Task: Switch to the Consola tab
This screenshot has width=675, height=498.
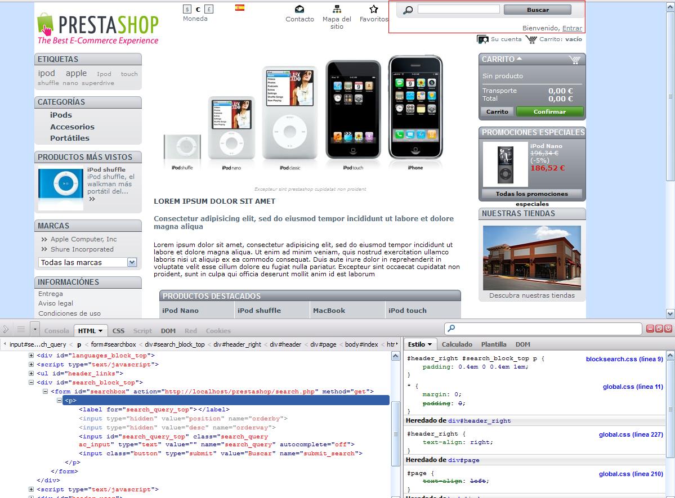Action: tap(56, 330)
